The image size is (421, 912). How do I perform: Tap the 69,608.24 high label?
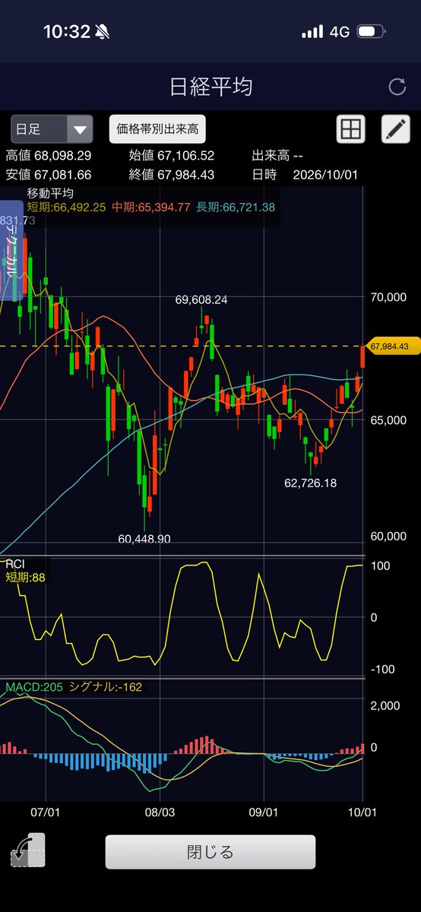click(201, 299)
